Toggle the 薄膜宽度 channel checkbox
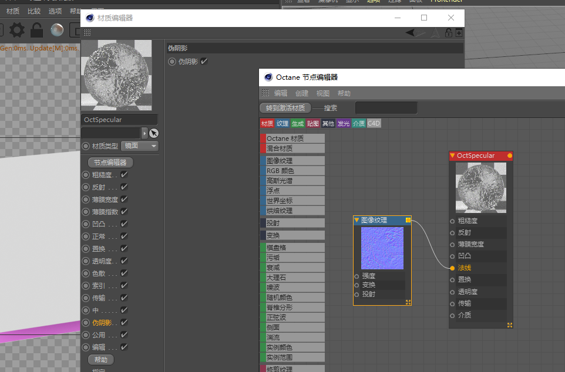This screenshot has height=372, width=565. point(124,199)
